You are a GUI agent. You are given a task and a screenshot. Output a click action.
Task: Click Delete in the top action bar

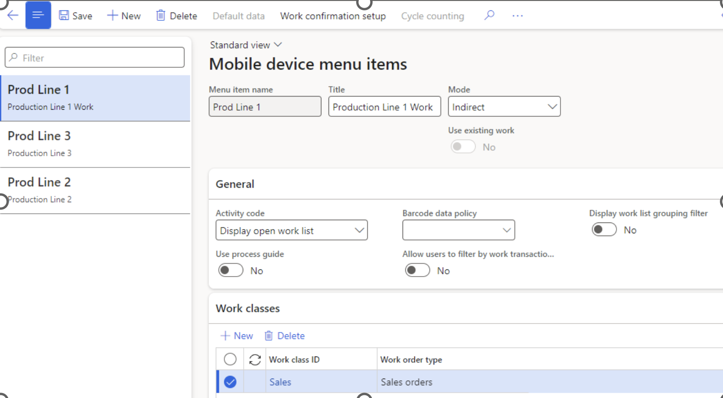pos(176,16)
